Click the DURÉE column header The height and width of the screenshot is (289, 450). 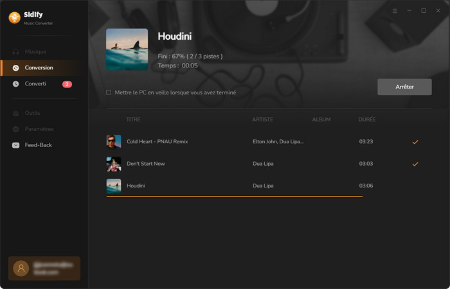tap(367, 119)
